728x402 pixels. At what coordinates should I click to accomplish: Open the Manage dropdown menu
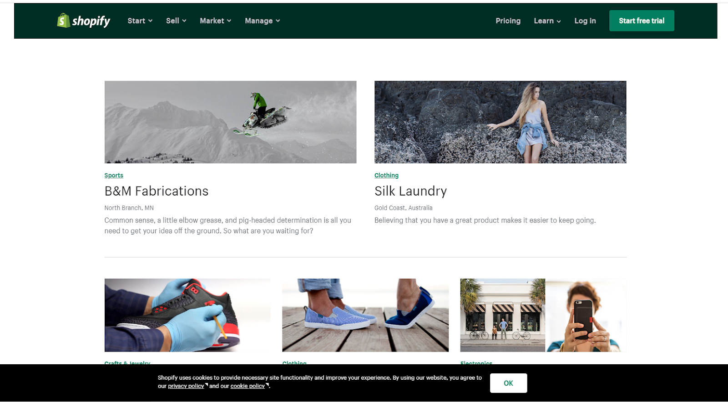(262, 21)
